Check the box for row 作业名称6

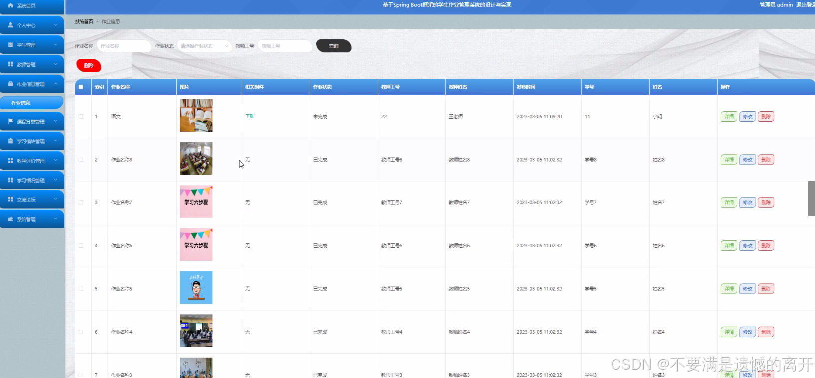tap(81, 245)
